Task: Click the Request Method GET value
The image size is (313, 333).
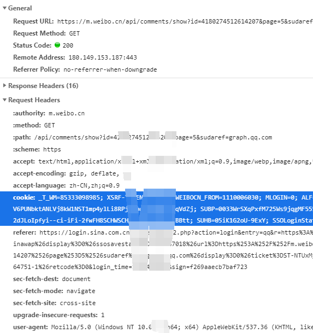Action: click(74, 33)
